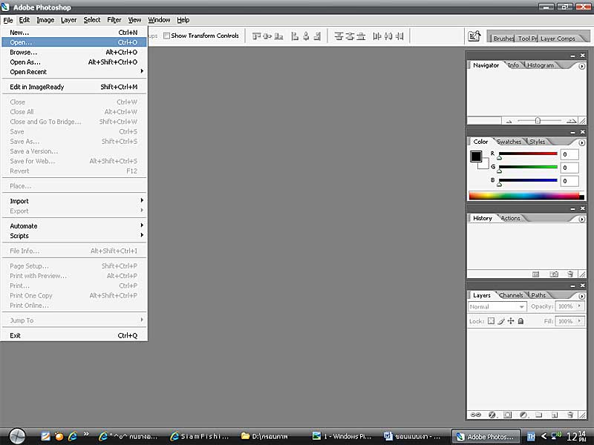Open Internet Explorer from quick launch
Viewport: 594px width, 445px height.
(72, 436)
